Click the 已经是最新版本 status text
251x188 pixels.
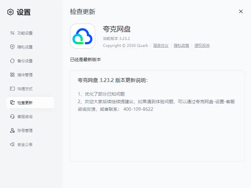[x=86, y=60]
